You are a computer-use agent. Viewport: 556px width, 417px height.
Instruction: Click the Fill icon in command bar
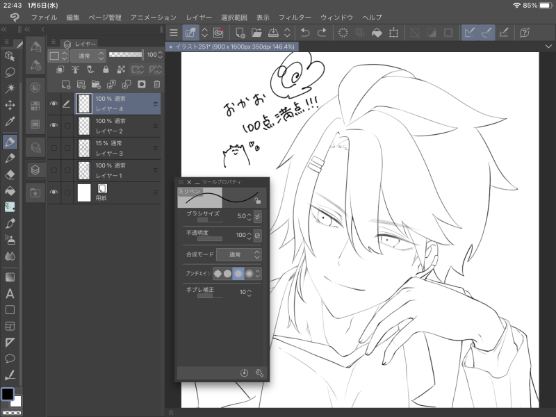(x=377, y=33)
